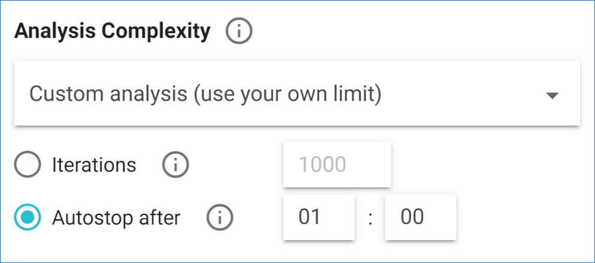Select the Autostop after radio button

coord(28,217)
